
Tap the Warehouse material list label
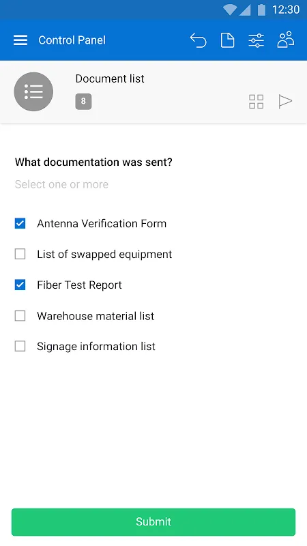pyautogui.click(x=96, y=316)
